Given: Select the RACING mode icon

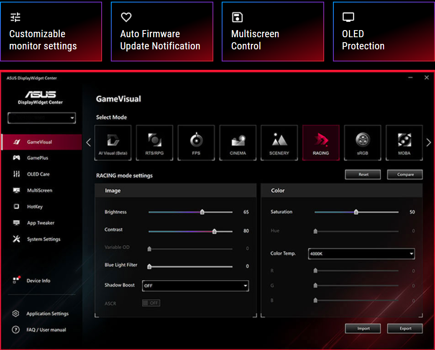Looking at the screenshot, I should pos(321,143).
